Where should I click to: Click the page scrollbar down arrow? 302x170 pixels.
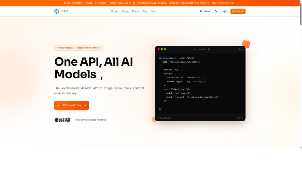click(300, 147)
